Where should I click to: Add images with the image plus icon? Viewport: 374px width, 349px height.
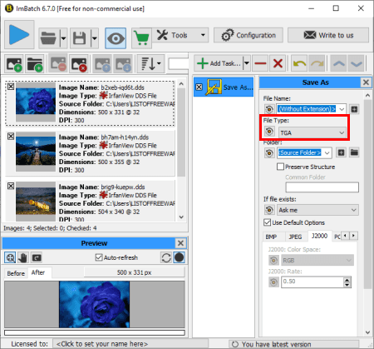[14, 64]
